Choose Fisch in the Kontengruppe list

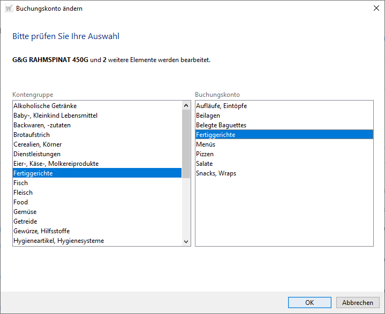(x=21, y=183)
